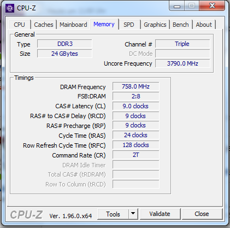The image size is (230, 228).
Task: Open the Graphics tab
Action: 155,25
